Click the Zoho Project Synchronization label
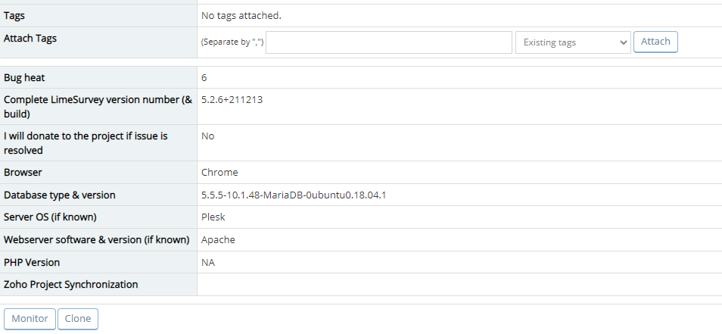Viewport: 722px width, 334px height. tap(71, 285)
